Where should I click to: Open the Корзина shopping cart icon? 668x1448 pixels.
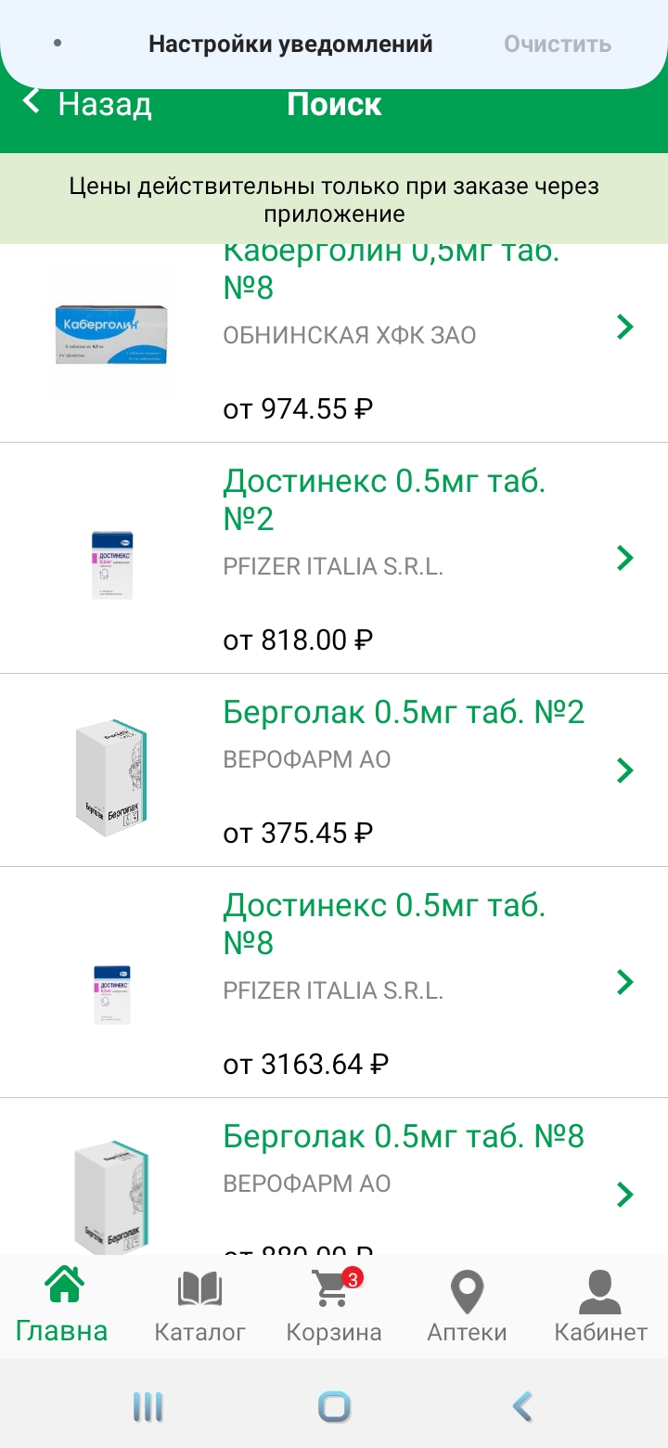tap(332, 1288)
